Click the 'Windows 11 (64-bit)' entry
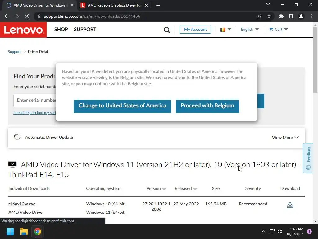 (106, 212)
